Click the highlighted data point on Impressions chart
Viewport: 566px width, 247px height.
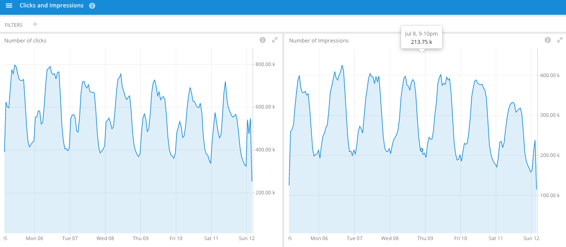[x=421, y=150]
